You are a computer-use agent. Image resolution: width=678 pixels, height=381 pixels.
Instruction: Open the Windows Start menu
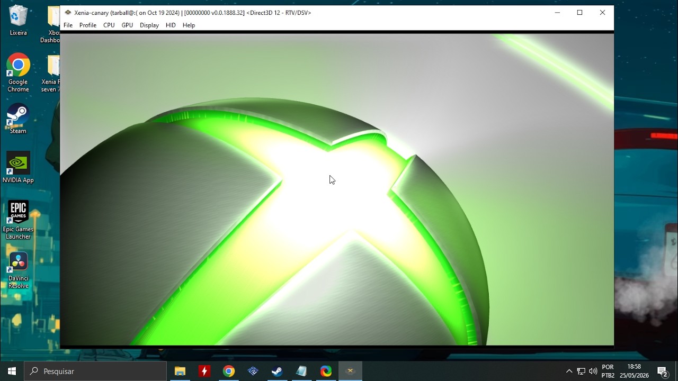(12, 371)
